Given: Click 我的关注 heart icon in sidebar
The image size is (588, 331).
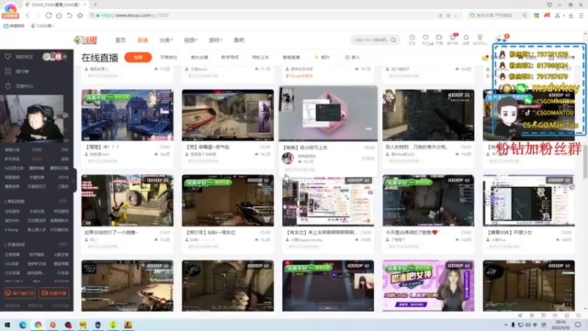Looking at the screenshot, I should [8, 57].
